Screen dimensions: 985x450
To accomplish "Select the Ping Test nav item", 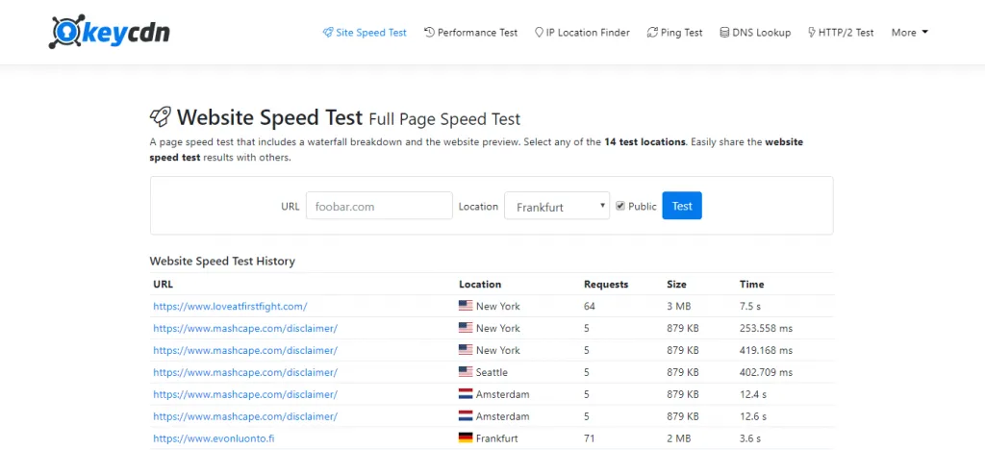I will point(681,33).
